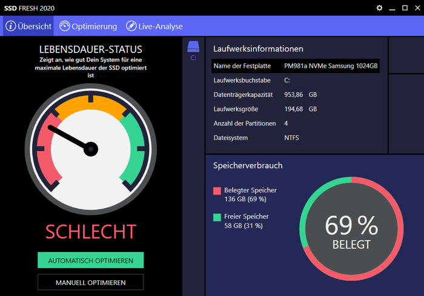Click the PM981a NVMe Samsung 1024GB value
The width and height of the screenshot is (424, 296).
coord(331,66)
